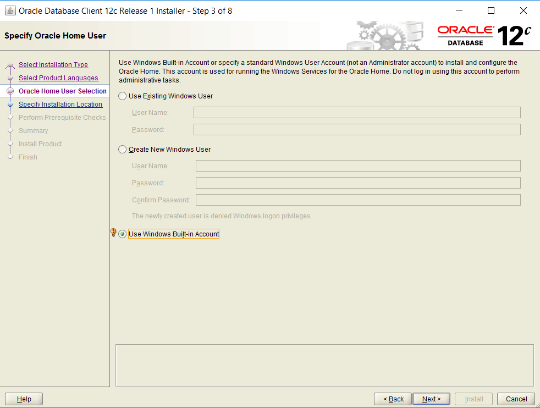Click the Oracle Database 12c logo
This screenshot has height=408, width=540.
click(x=484, y=35)
